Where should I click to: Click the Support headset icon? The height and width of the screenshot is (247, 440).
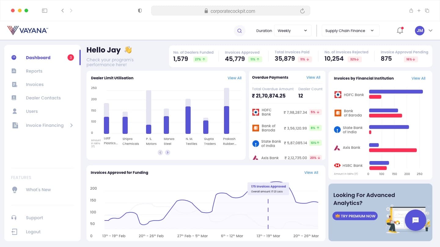[14, 218]
